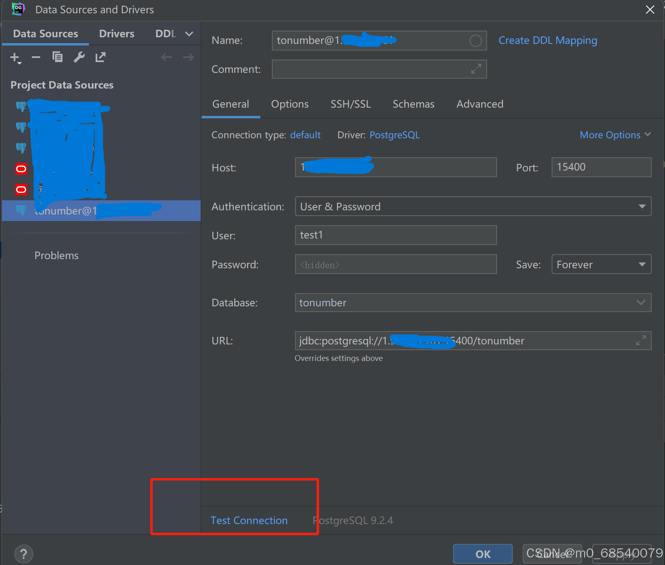Open the Save password dropdown
The height and width of the screenshot is (565, 665).
point(601,264)
